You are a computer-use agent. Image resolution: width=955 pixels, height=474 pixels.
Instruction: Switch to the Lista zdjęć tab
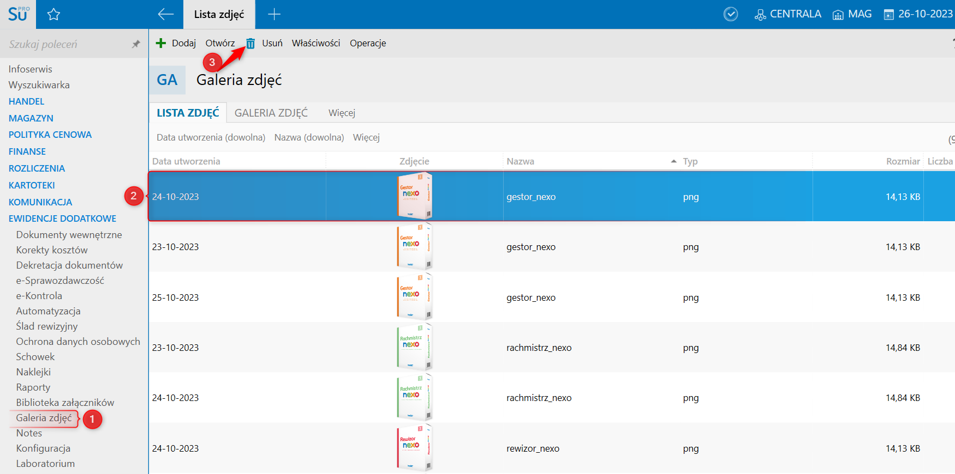pyautogui.click(x=219, y=14)
